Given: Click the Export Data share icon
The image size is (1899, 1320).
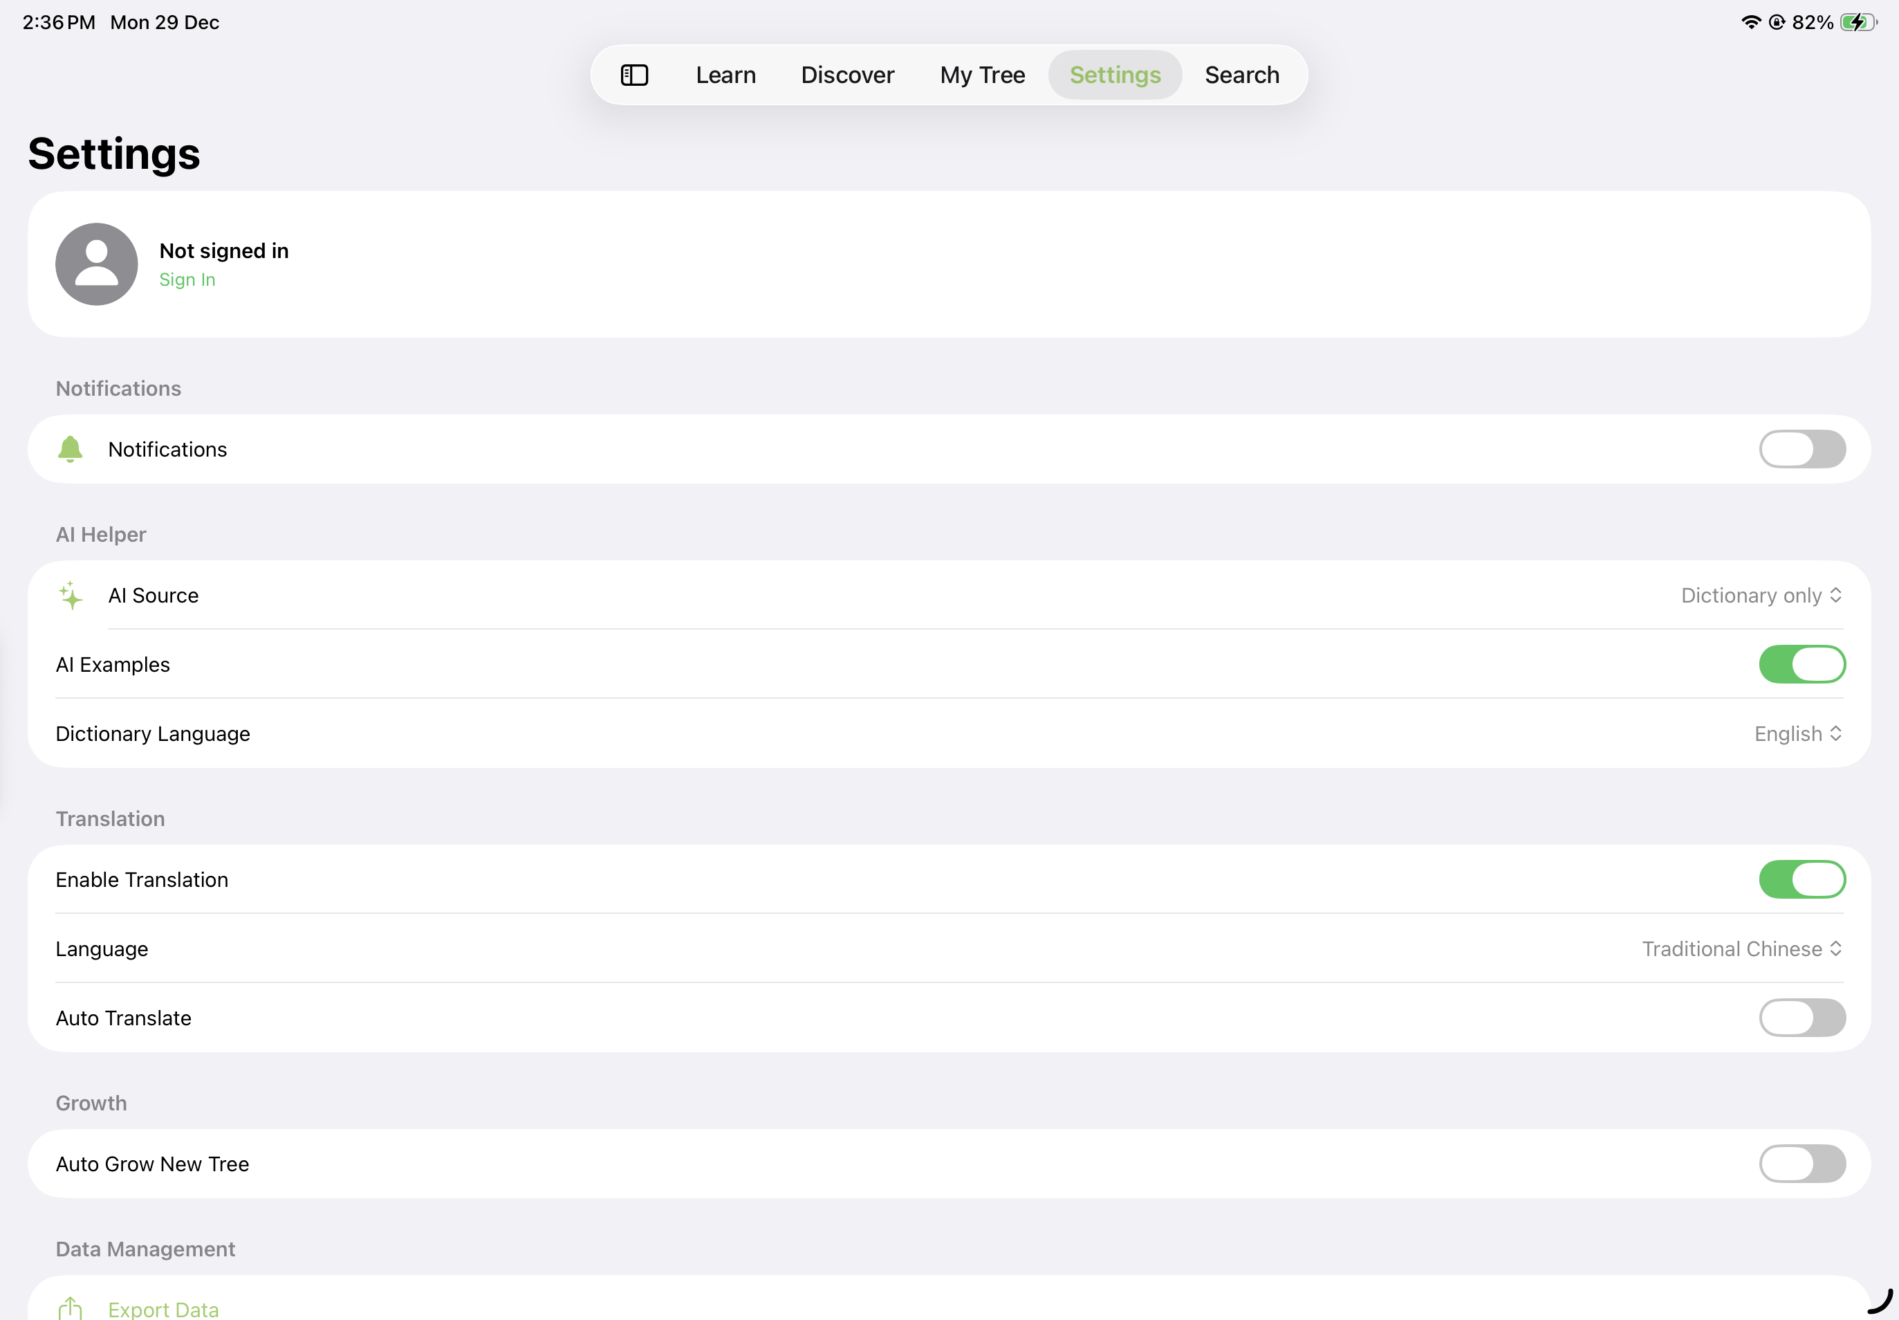Looking at the screenshot, I should coord(71,1308).
